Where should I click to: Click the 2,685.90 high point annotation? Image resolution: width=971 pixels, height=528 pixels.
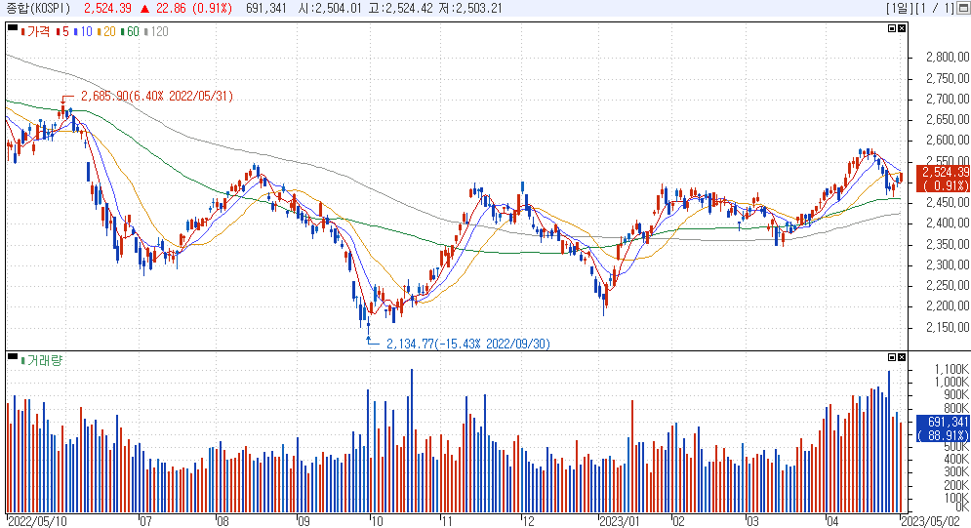pyautogui.click(x=157, y=96)
